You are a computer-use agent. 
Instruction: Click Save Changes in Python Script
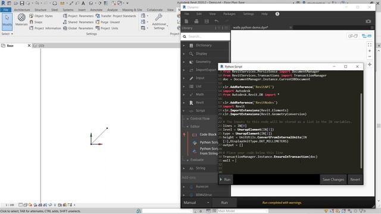click(333, 180)
